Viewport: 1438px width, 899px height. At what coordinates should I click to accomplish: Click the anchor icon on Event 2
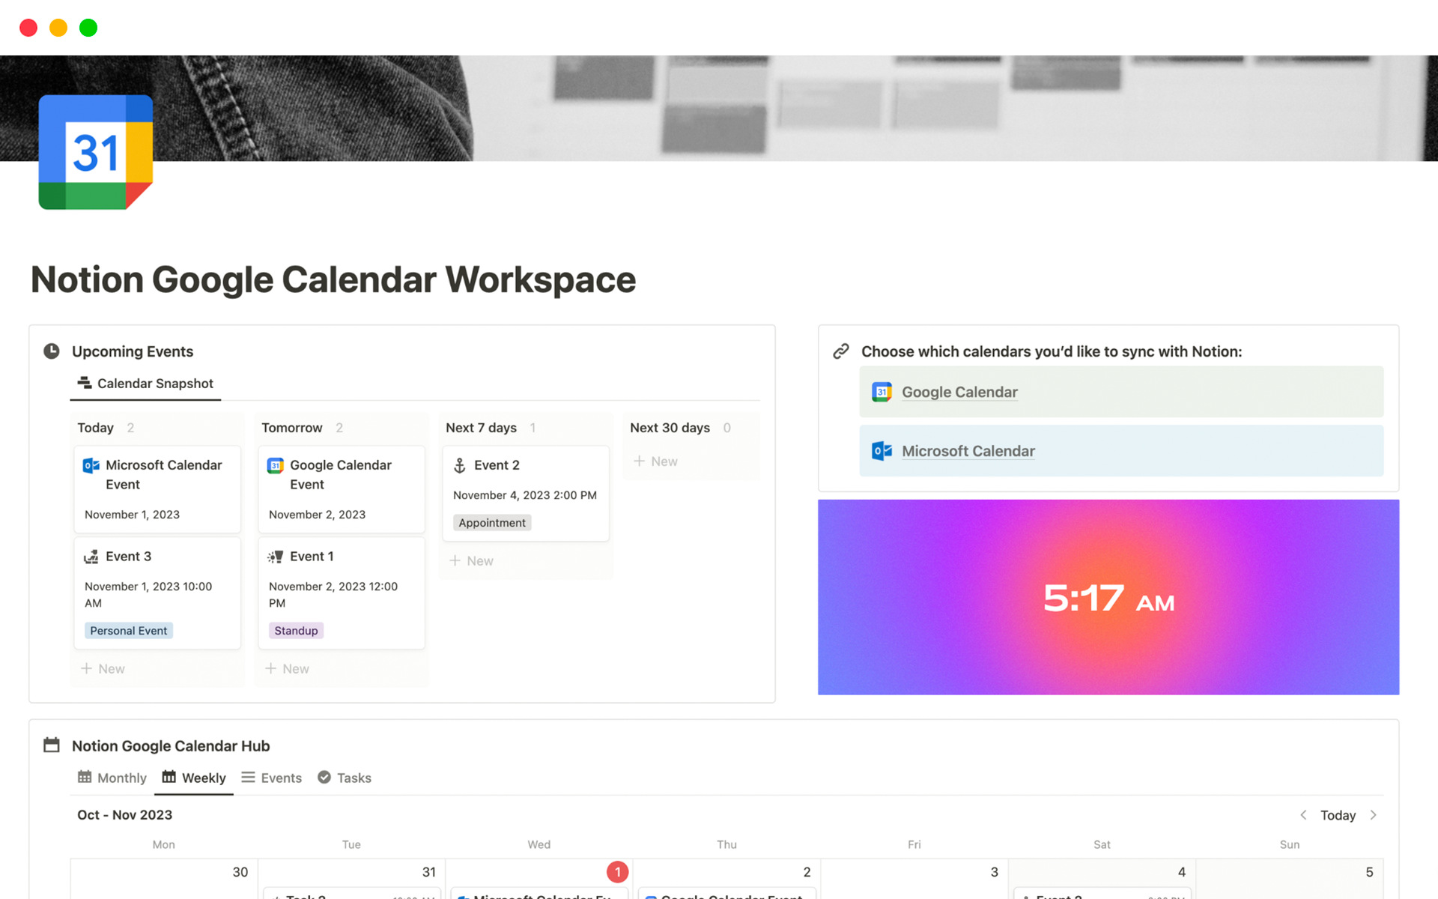pyautogui.click(x=460, y=465)
